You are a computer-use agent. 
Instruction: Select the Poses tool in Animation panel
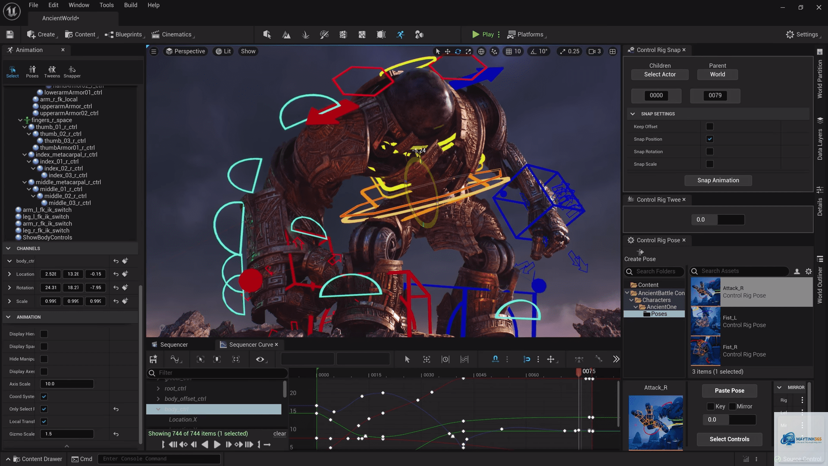tap(32, 72)
